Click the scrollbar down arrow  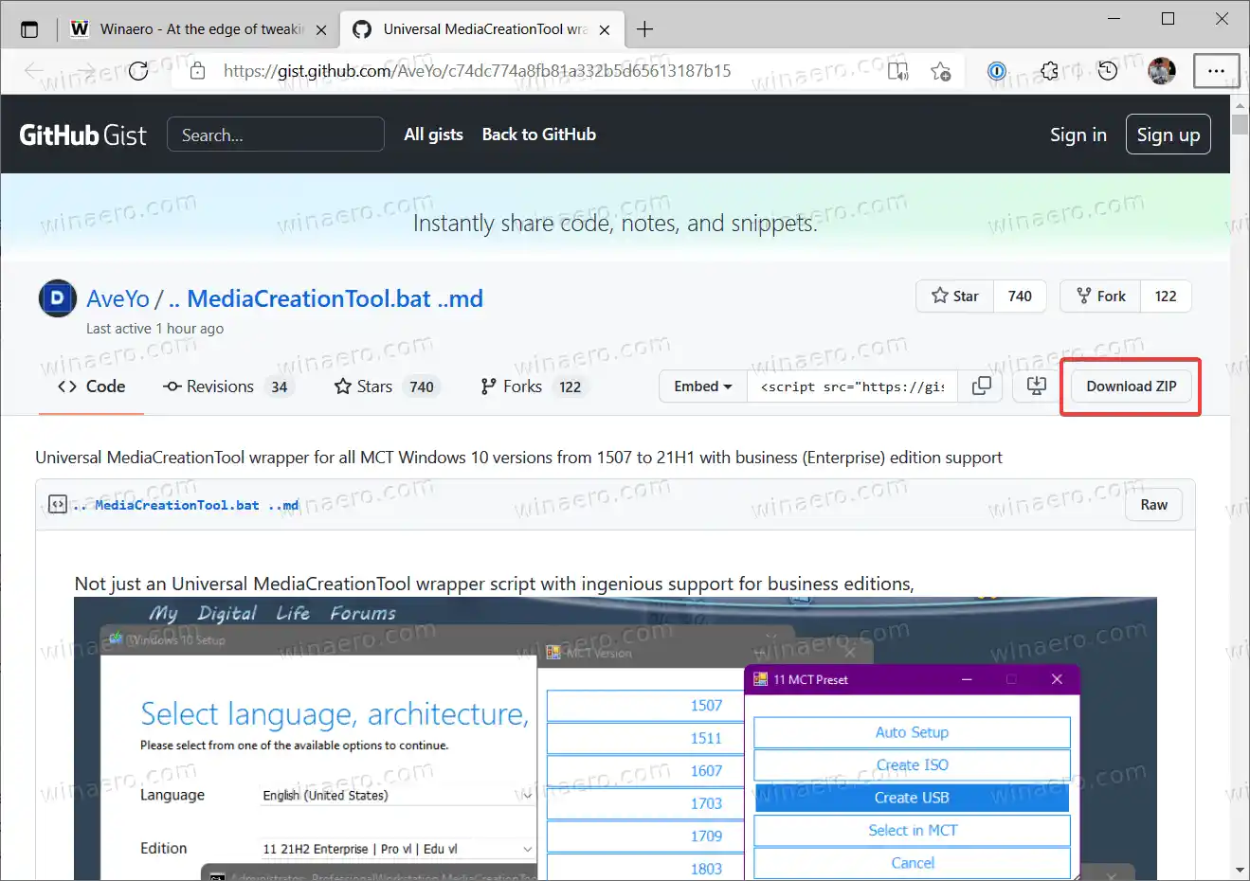(1240, 870)
